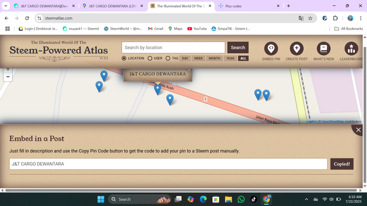The height and width of the screenshot is (206, 367).
Task: Filter posts by MONTH
Action: pos(214,58)
